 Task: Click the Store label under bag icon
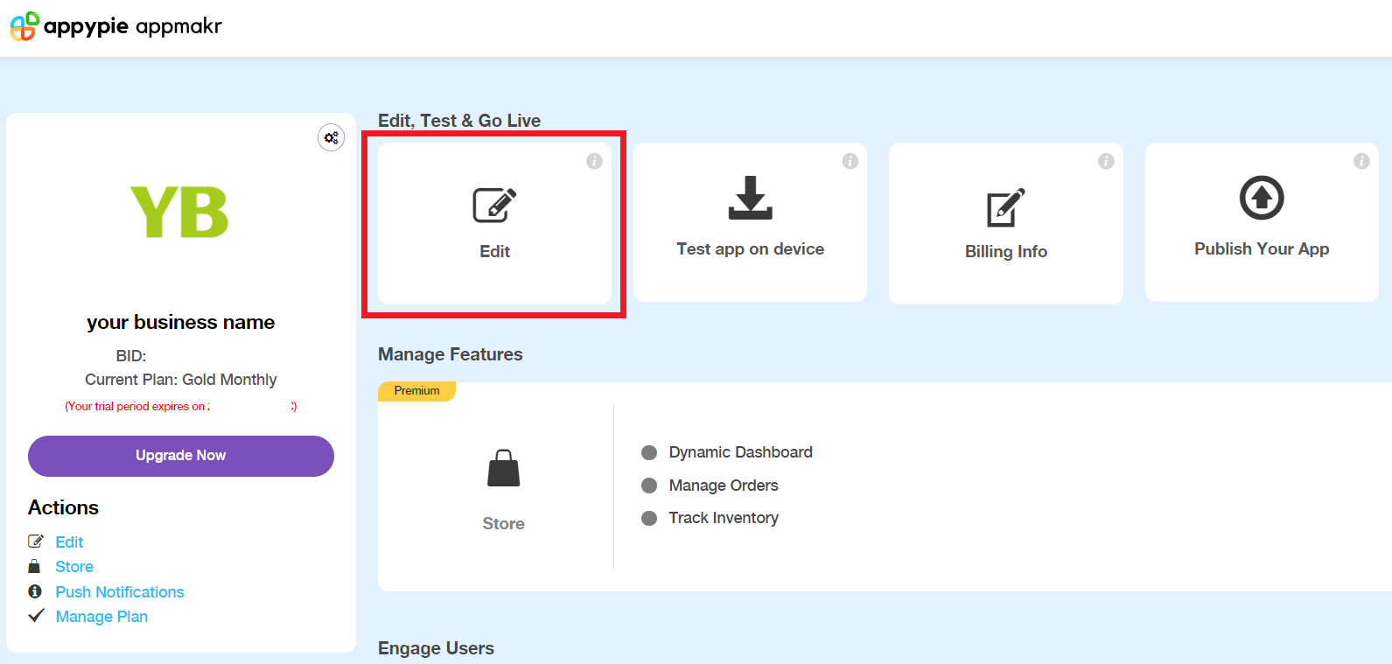503,524
